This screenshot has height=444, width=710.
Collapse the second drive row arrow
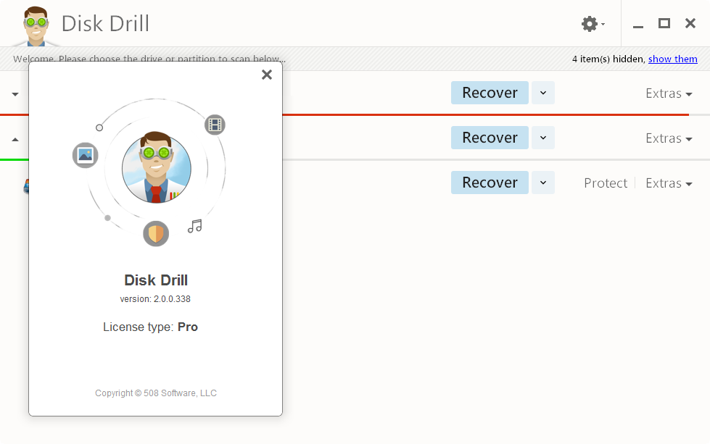15,139
